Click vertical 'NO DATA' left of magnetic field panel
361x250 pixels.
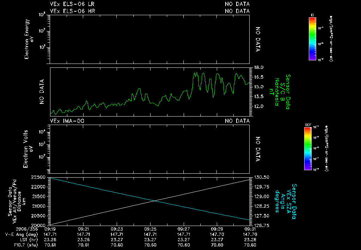42,92
